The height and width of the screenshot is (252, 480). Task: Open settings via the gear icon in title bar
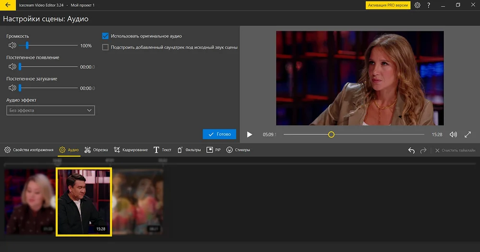[x=418, y=5]
